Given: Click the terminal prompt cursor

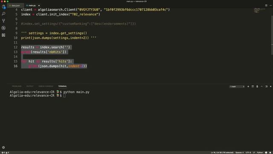Looking at the screenshot, I should coord(64,95).
